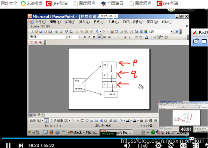Screen dimensions: 208x148
Task: Click the Undo arrow icon
Action: coord(97,32)
